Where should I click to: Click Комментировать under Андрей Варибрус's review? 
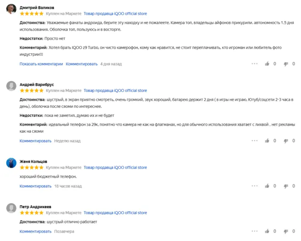pyautogui.click(x=35, y=141)
